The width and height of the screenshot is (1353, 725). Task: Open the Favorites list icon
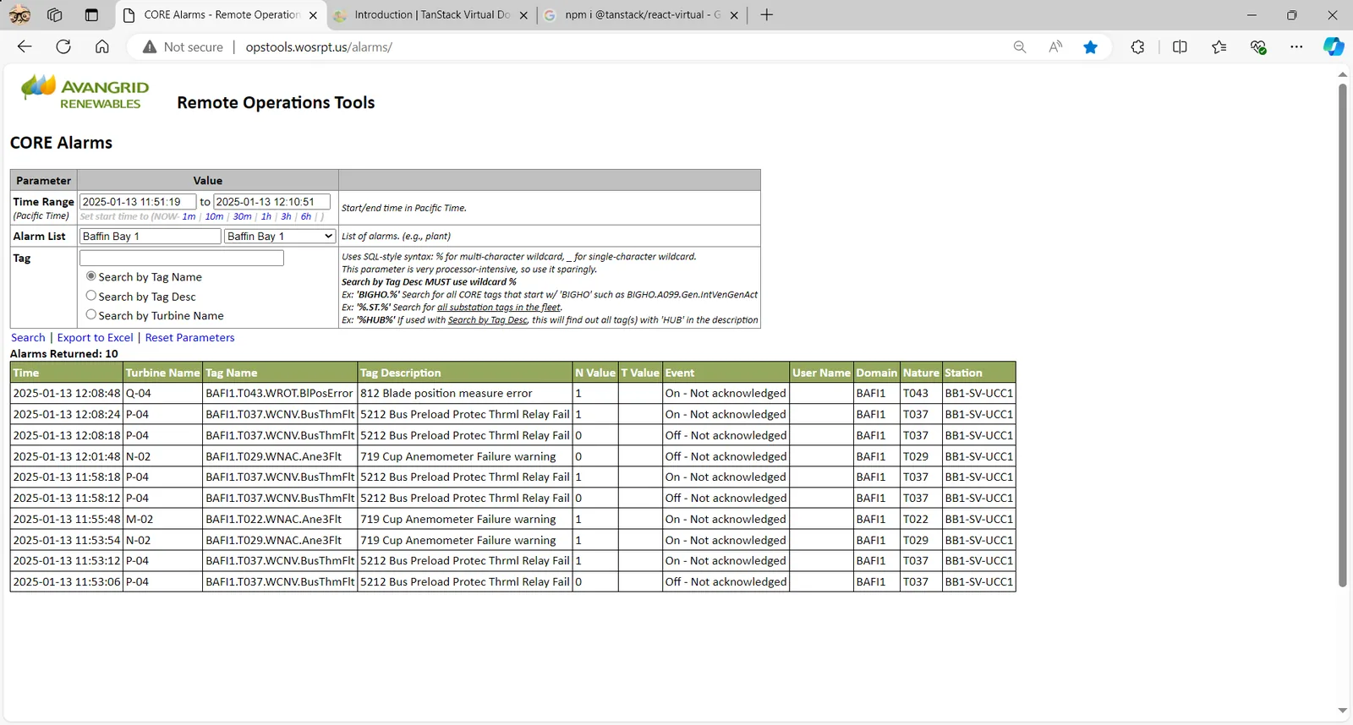pyautogui.click(x=1219, y=47)
